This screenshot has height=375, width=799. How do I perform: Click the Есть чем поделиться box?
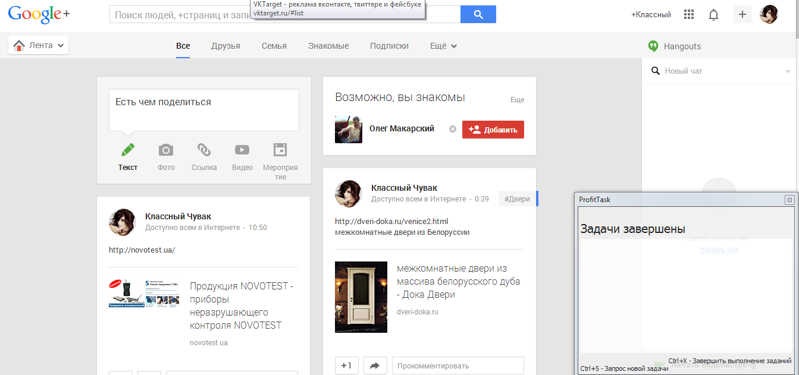click(204, 110)
